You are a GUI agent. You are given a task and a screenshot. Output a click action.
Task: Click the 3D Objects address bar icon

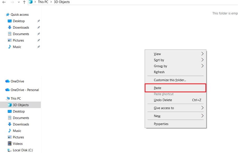(31, 2)
